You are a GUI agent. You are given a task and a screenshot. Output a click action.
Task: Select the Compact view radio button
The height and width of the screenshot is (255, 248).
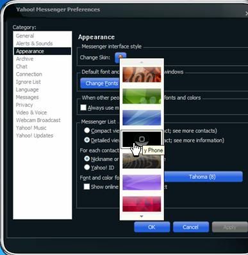[87, 130]
